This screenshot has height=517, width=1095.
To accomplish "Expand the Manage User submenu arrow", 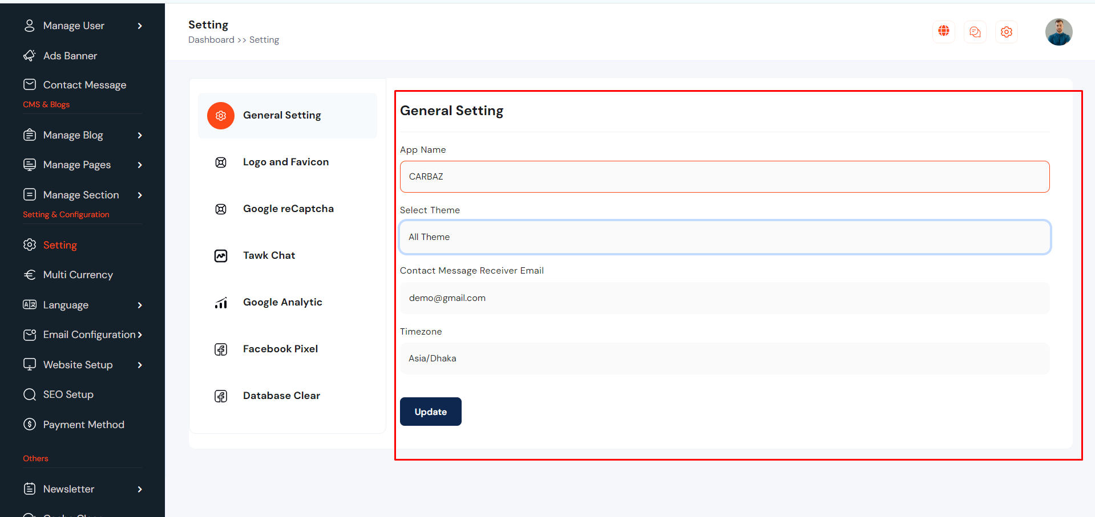I will (140, 26).
